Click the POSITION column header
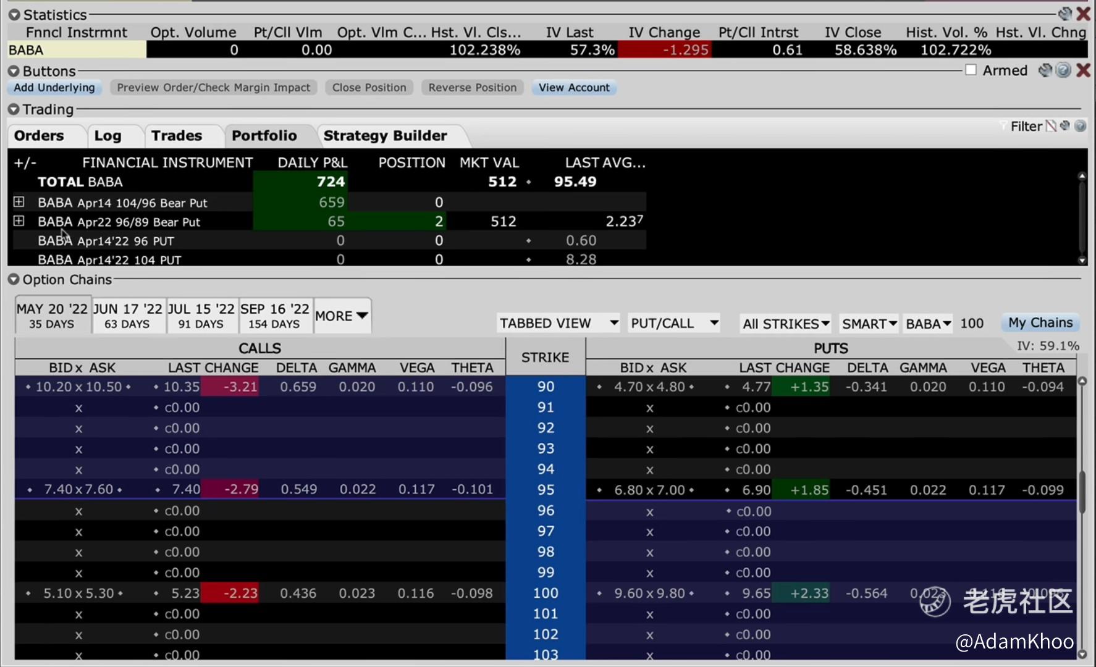The width and height of the screenshot is (1096, 667). pyautogui.click(x=411, y=163)
